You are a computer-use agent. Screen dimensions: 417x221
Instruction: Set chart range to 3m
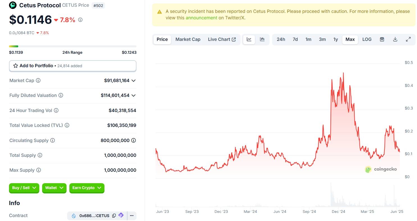point(322,39)
